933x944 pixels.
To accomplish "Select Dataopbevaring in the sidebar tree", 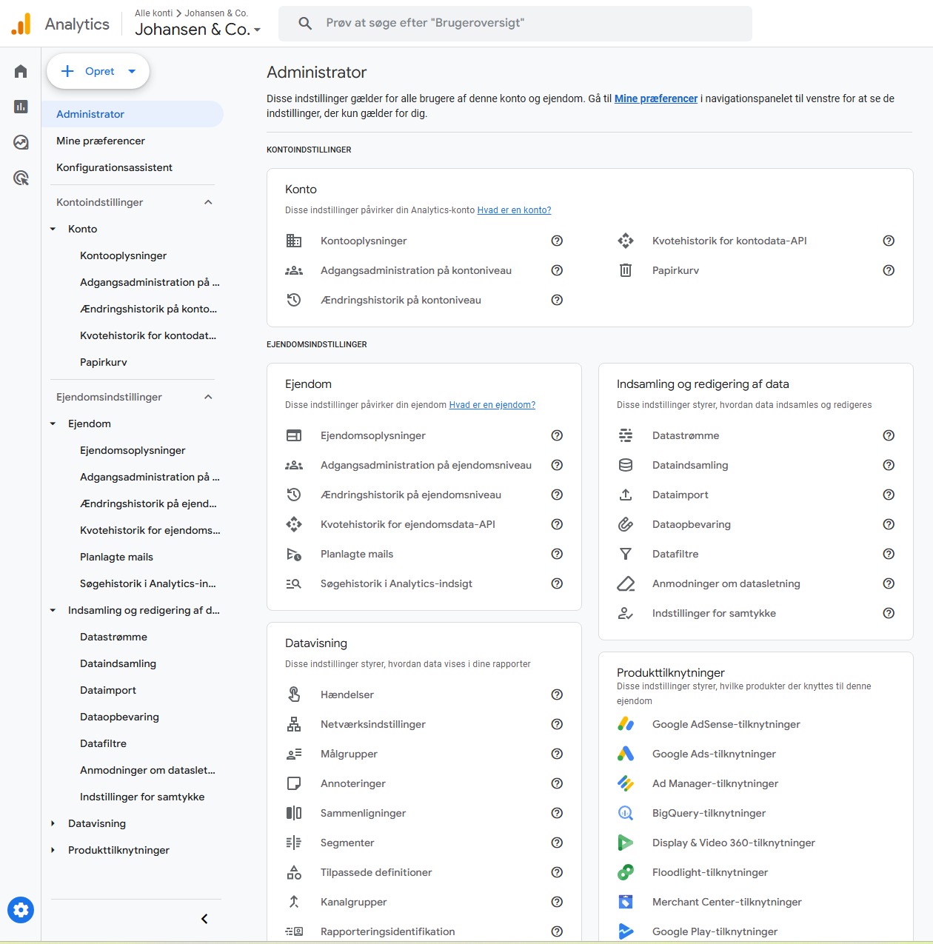I will click(119, 717).
